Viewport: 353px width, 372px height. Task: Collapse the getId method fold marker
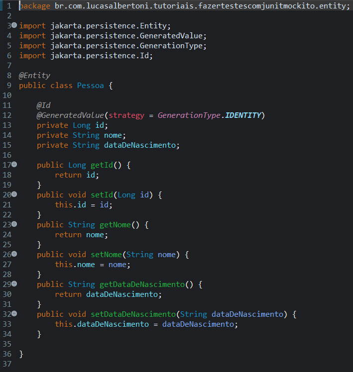pyautogui.click(x=14, y=165)
